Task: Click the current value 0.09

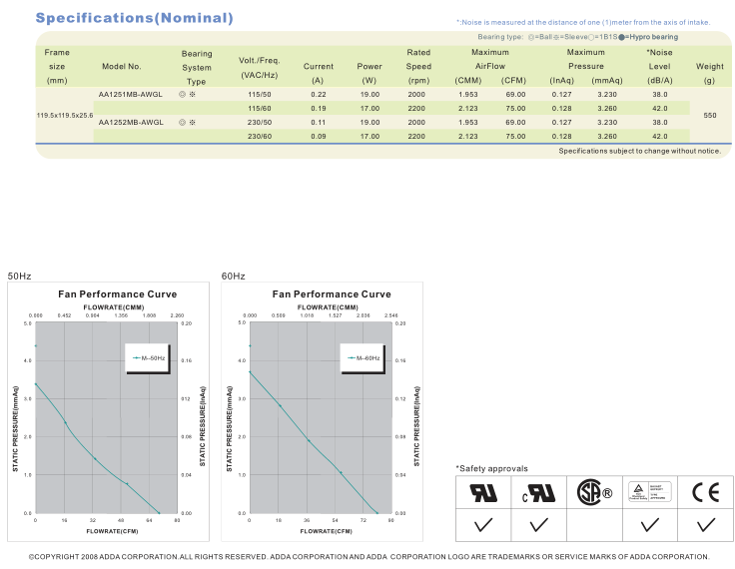Action: 319,137
